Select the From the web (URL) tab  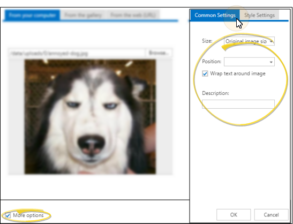coord(133,15)
